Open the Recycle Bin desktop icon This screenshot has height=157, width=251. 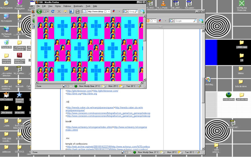(x=6, y=43)
